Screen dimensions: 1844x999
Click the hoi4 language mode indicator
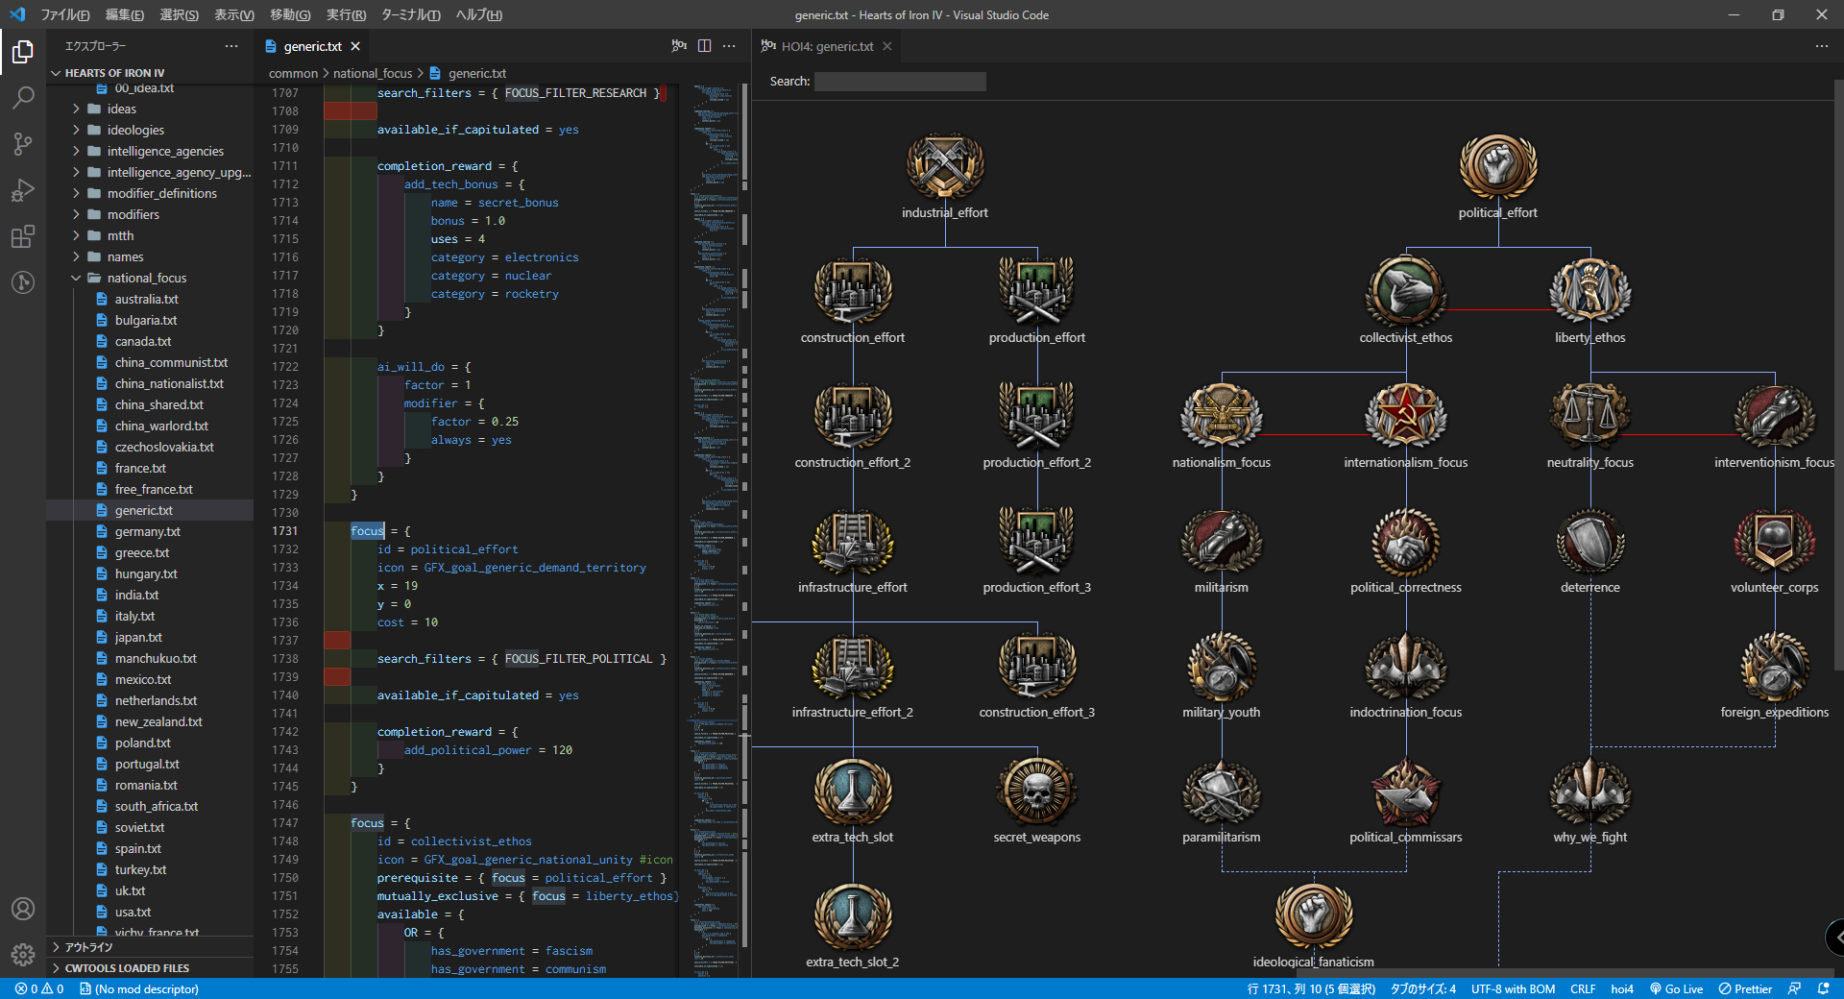(x=1622, y=988)
